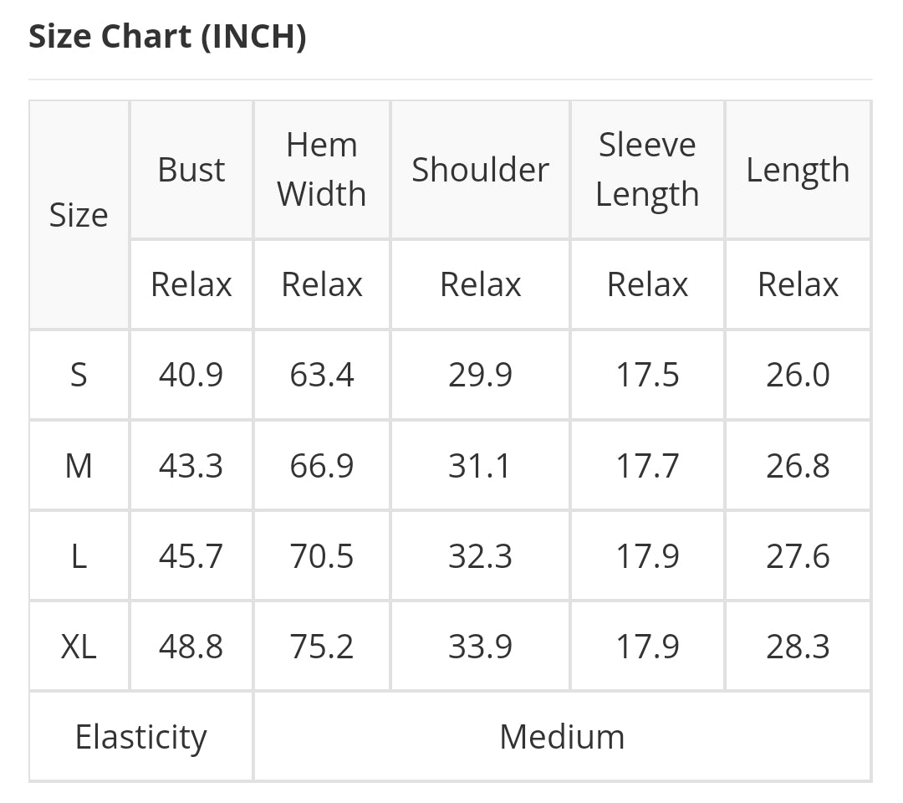Click the Hem Width column header
The width and height of the screenshot is (903, 803).
click(x=322, y=170)
